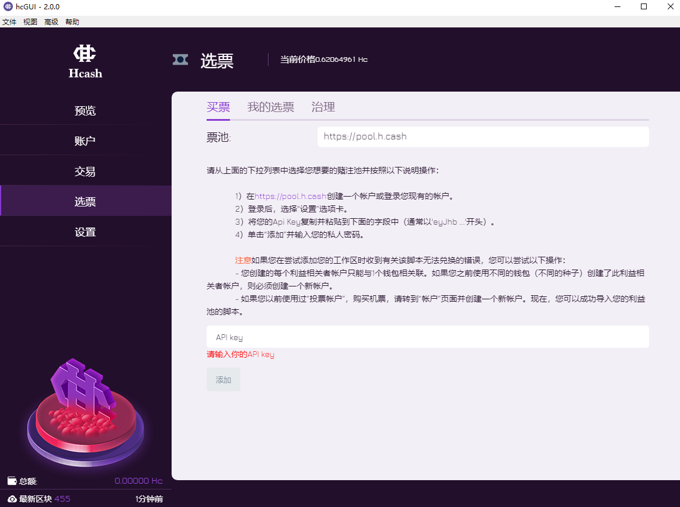Go to 预览 in the sidebar
This screenshot has width=680, height=507.
[x=86, y=110]
